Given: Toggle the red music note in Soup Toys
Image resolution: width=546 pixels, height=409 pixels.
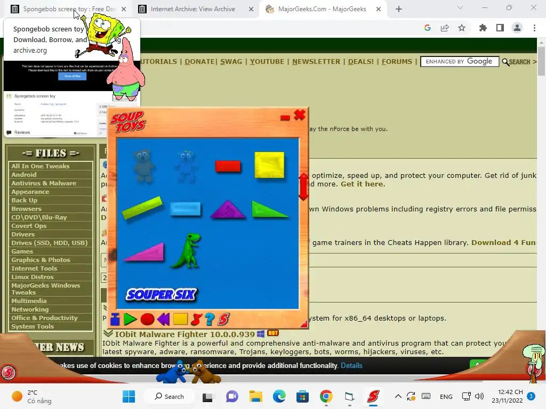Looking at the screenshot, I should [x=196, y=319].
